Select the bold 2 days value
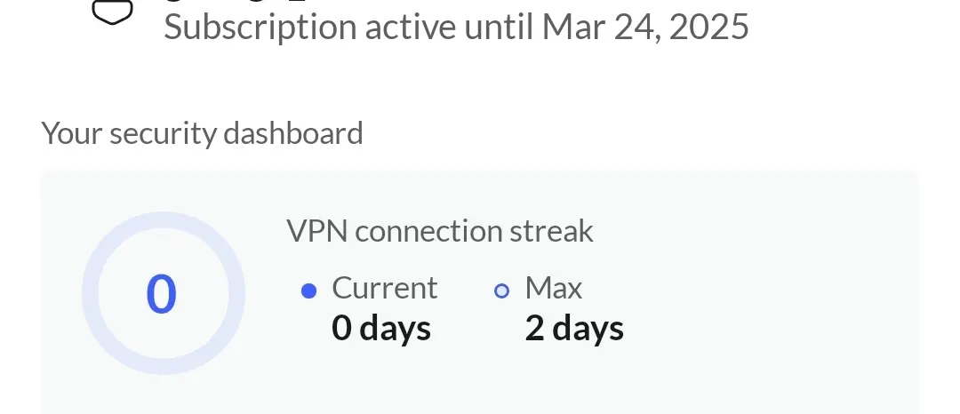960x414 pixels. pyautogui.click(x=574, y=329)
